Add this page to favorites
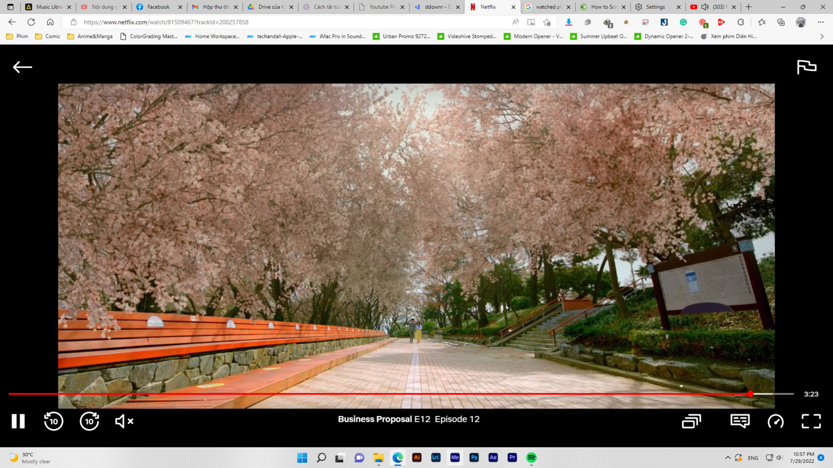Screen dimensions: 833x468 [547, 22]
